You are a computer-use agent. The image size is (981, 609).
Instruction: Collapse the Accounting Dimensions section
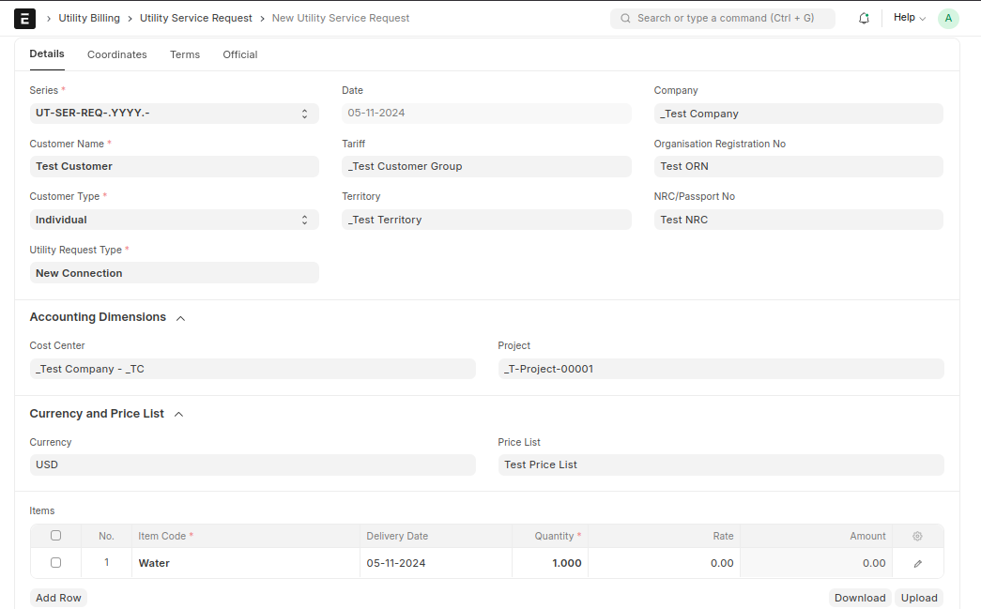point(181,318)
